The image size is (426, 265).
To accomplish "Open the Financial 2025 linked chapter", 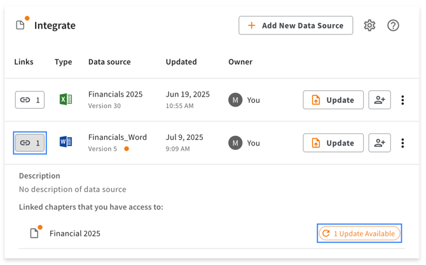I will click(x=75, y=233).
